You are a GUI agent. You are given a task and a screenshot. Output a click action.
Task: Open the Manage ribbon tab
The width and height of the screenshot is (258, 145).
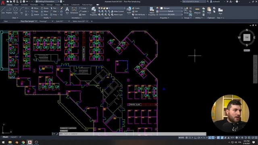[50, 5]
